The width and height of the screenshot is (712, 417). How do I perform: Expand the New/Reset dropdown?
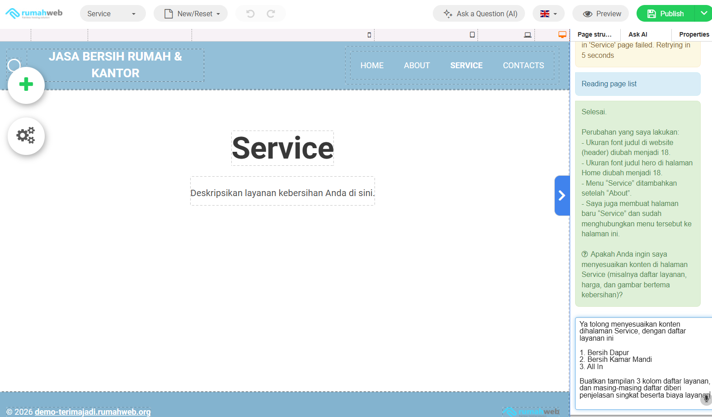pyautogui.click(x=191, y=14)
